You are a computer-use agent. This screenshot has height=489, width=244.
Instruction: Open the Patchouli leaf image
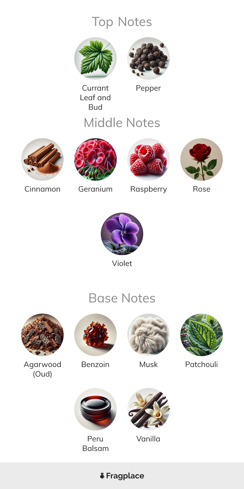[202, 335]
